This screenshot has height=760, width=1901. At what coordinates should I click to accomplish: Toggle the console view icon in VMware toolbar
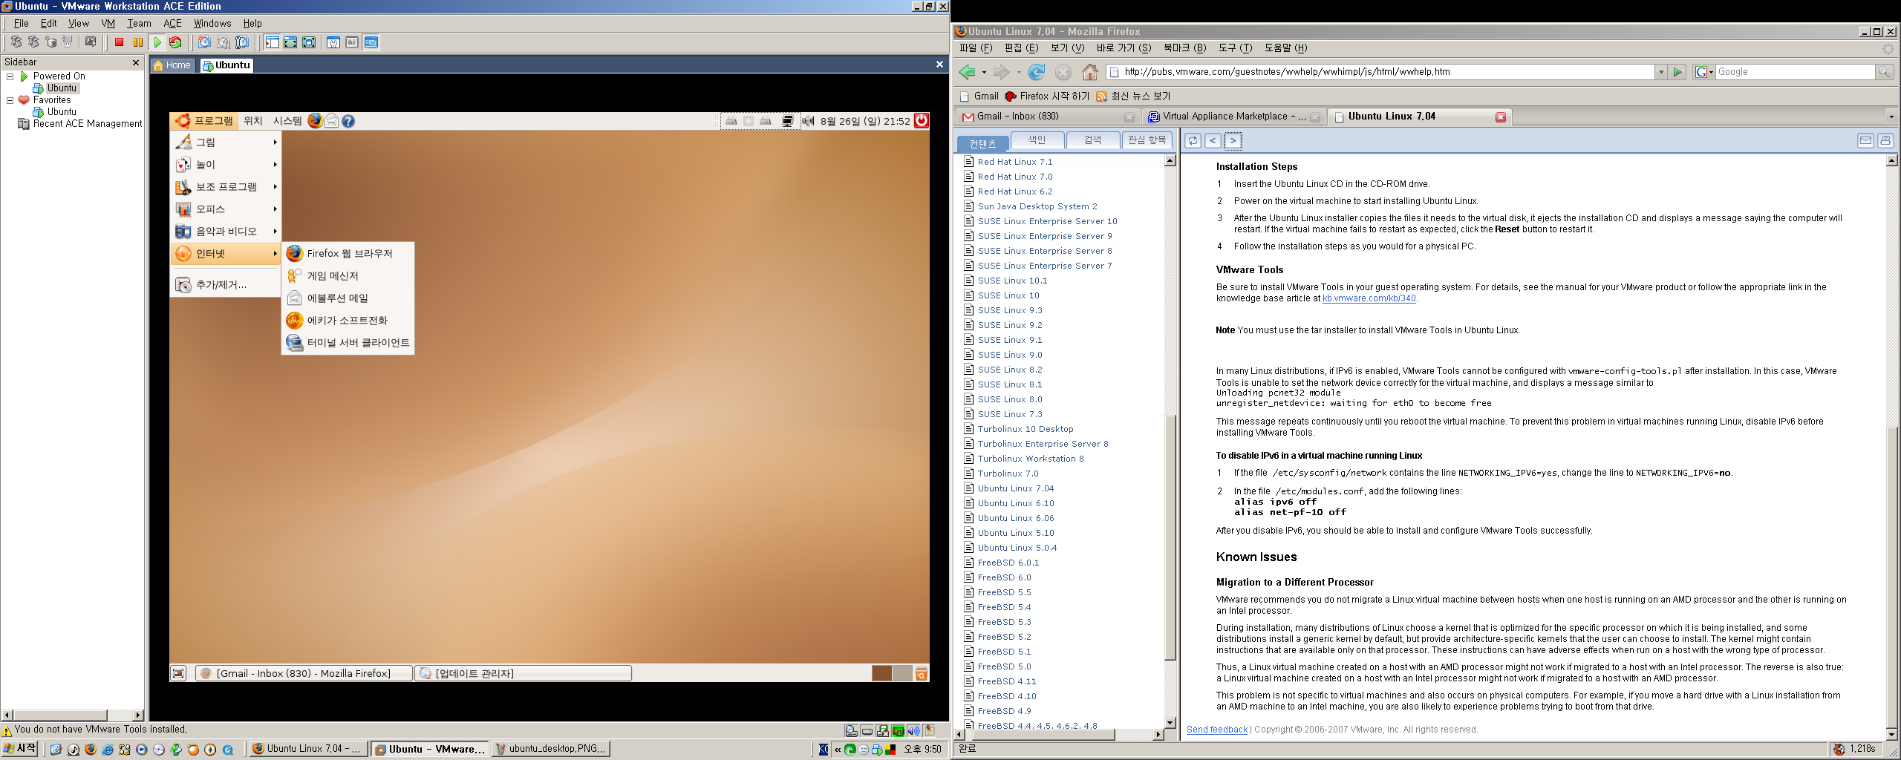tap(371, 42)
